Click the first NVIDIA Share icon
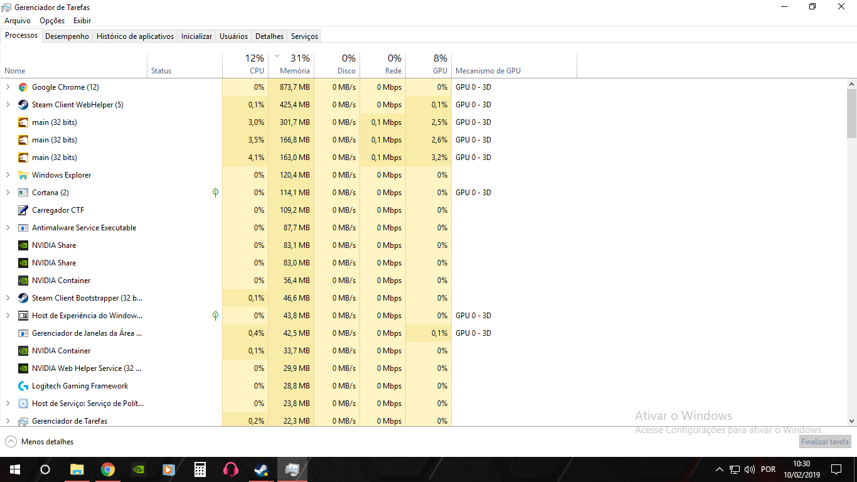 click(23, 245)
